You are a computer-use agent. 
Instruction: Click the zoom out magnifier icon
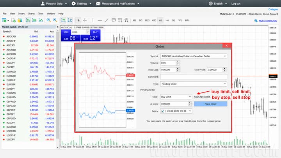pyautogui.click(x=55, y=20)
